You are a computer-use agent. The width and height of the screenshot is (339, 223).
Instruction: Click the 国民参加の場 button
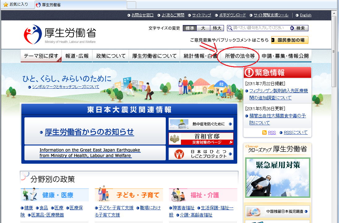[290, 40]
